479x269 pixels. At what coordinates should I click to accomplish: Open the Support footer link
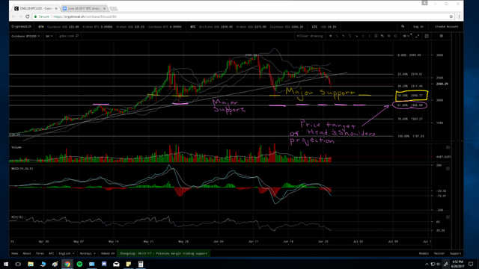coord(455,253)
